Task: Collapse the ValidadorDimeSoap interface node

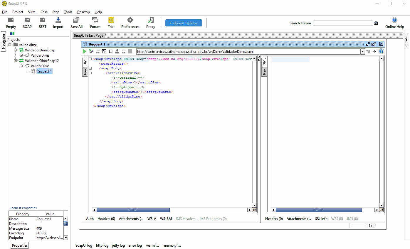Action: tap(16, 50)
